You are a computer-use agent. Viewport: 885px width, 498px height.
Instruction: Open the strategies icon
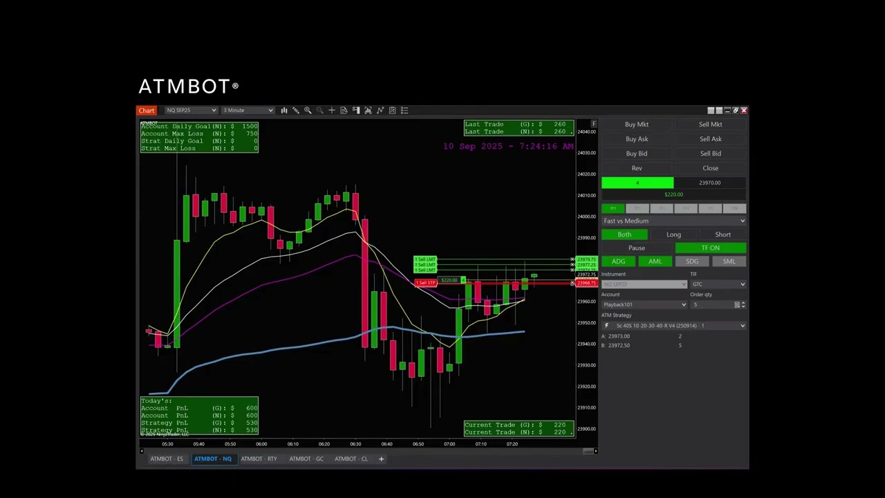tap(380, 110)
